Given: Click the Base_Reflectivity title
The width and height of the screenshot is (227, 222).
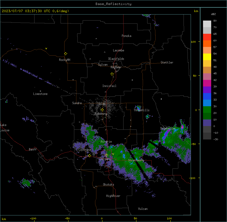Looking at the screenshot, I should (113, 4).
